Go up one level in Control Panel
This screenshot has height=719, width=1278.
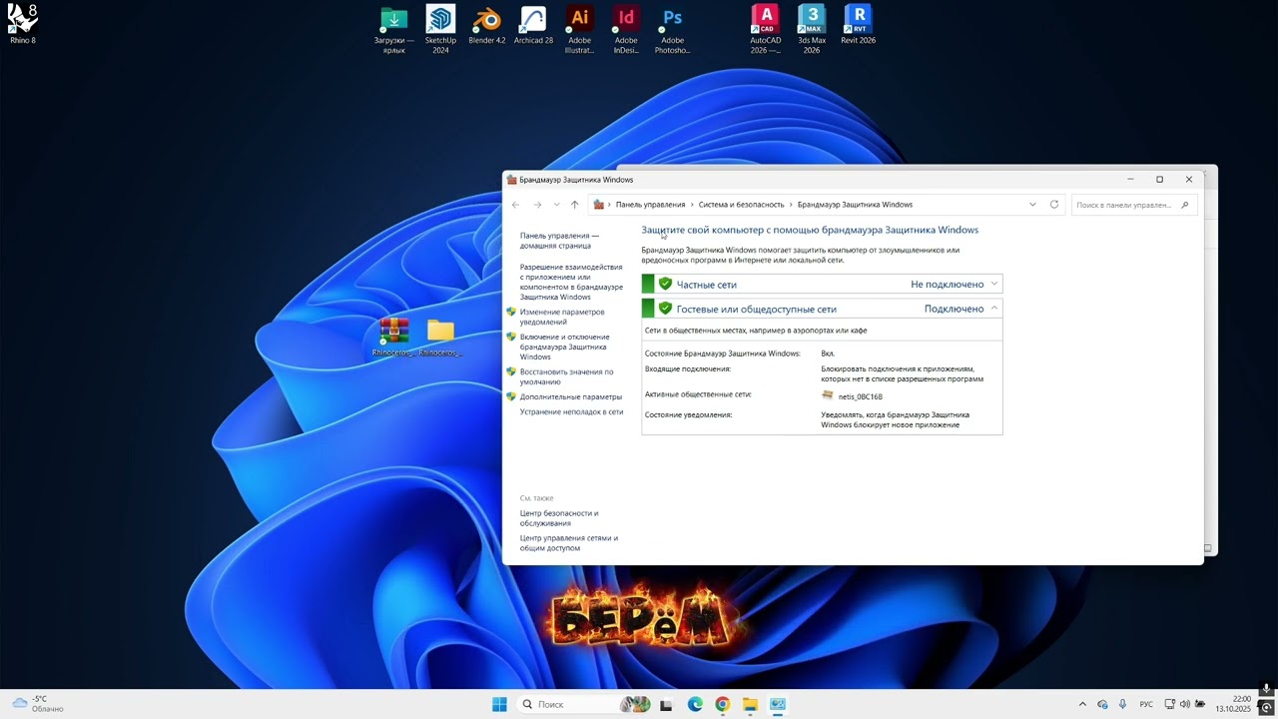point(574,205)
